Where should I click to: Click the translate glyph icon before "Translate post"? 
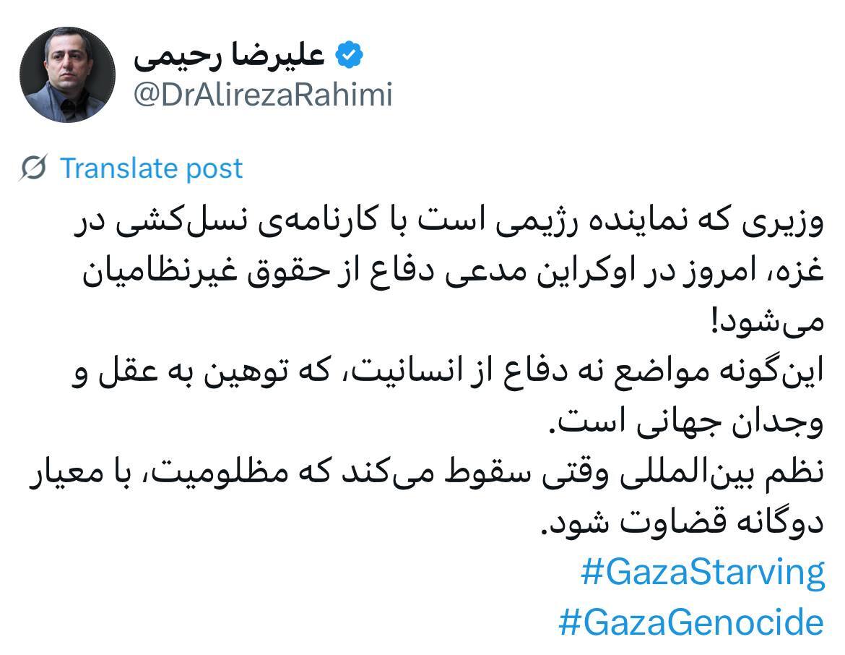pyautogui.click(x=35, y=168)
